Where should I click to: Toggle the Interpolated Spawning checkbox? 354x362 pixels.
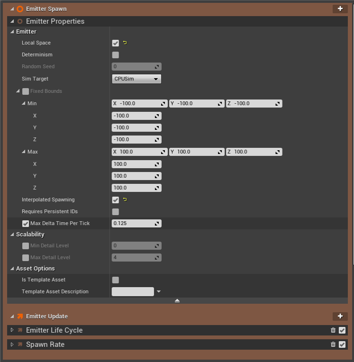click(x=116, y=200)
